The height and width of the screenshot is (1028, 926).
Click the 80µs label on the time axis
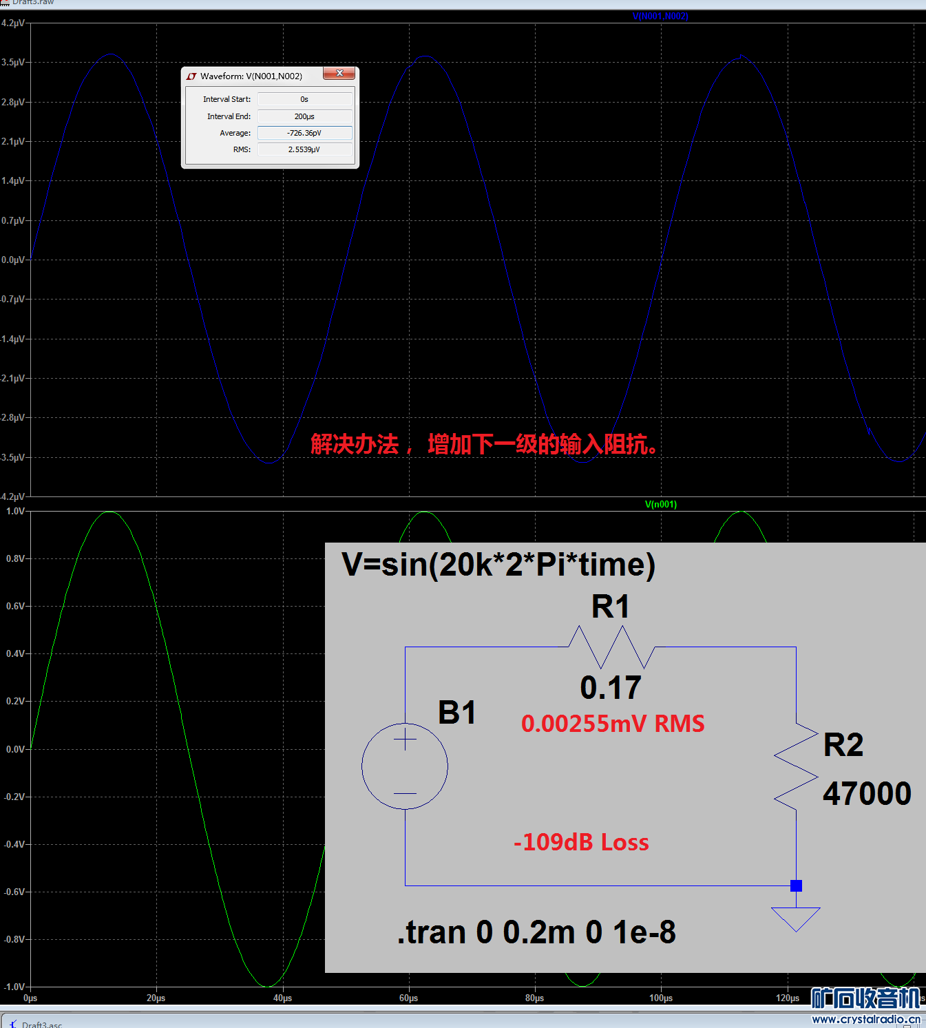point(535,998)
